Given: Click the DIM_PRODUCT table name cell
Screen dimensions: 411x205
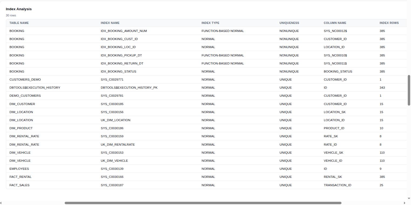Looking at the screenshot, I should (21, 128).
